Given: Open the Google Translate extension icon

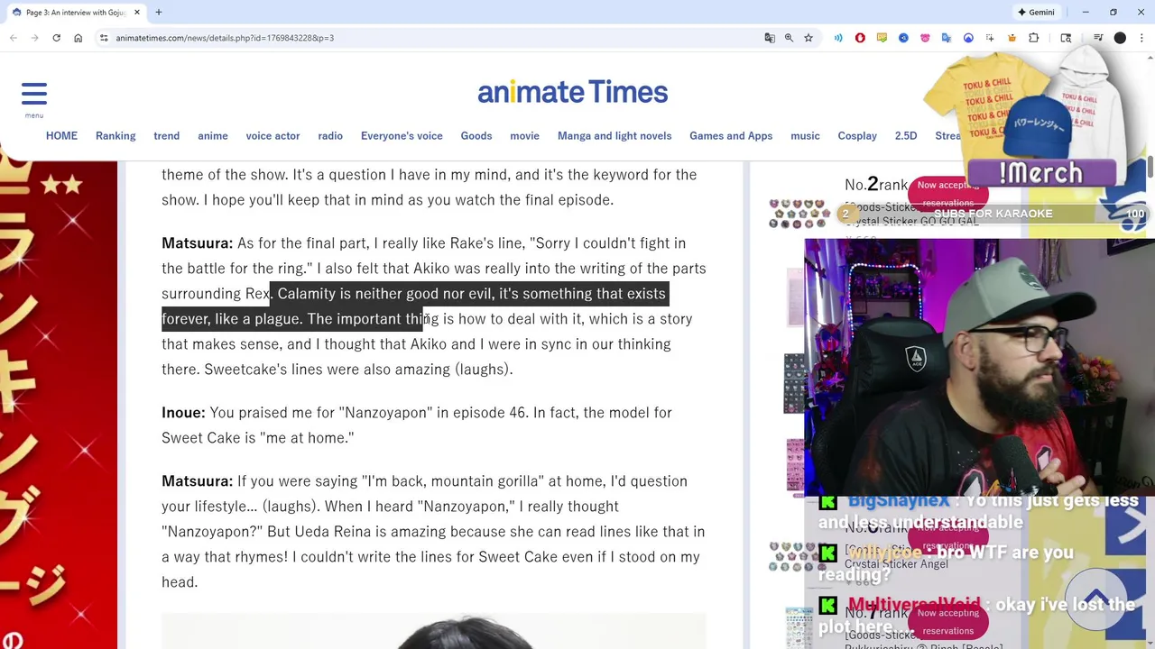Looking at the screenshot, I should (947, 38).
